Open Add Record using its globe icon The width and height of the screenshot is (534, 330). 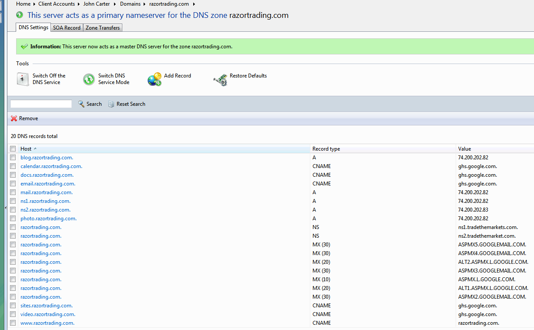tap(154, 79)
